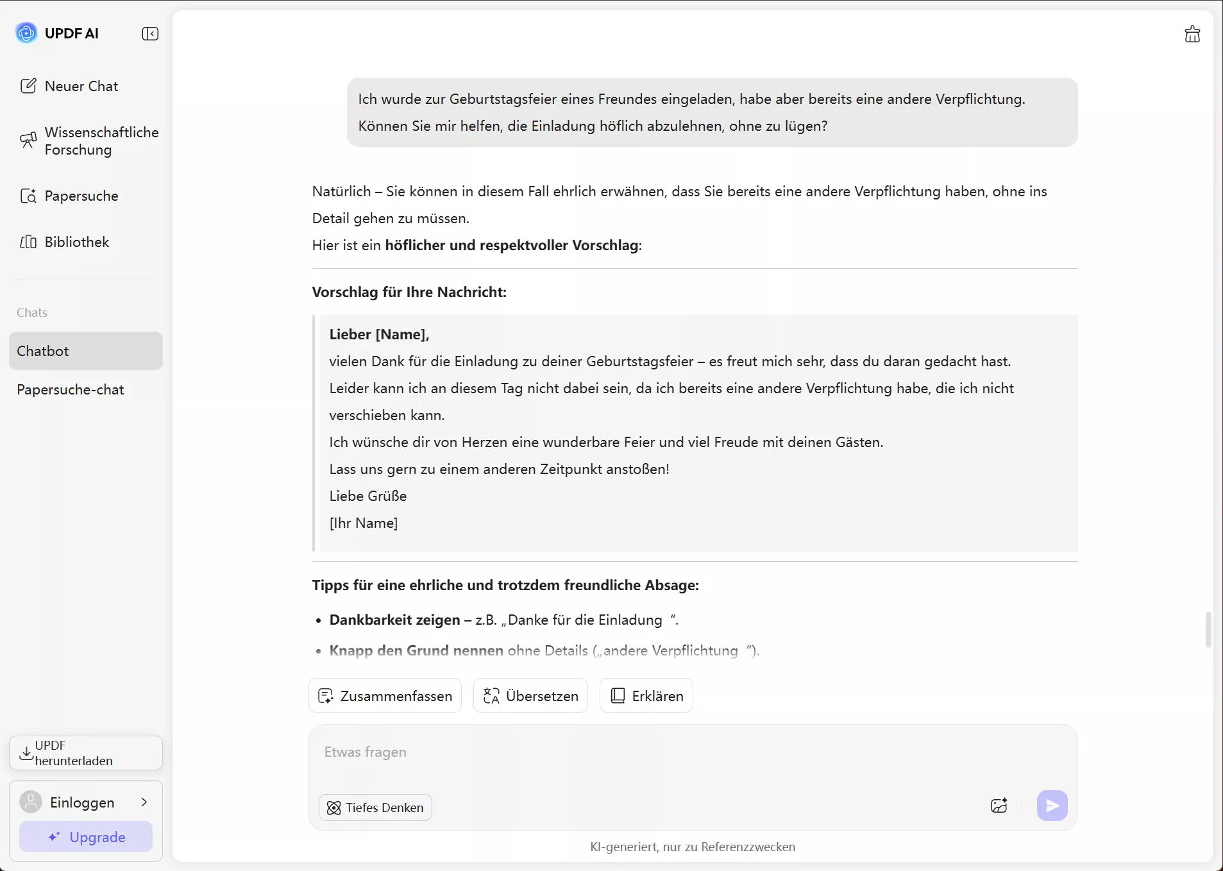Viewport: 1223px width, 871px height.
Task: Open the Papersuche-chat conversation
Action: click(x=70, y=390)
